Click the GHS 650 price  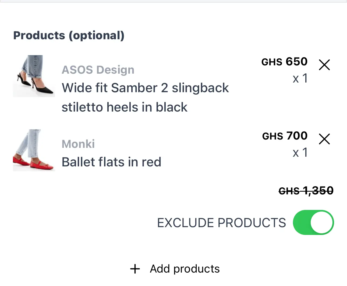(284, 62)
